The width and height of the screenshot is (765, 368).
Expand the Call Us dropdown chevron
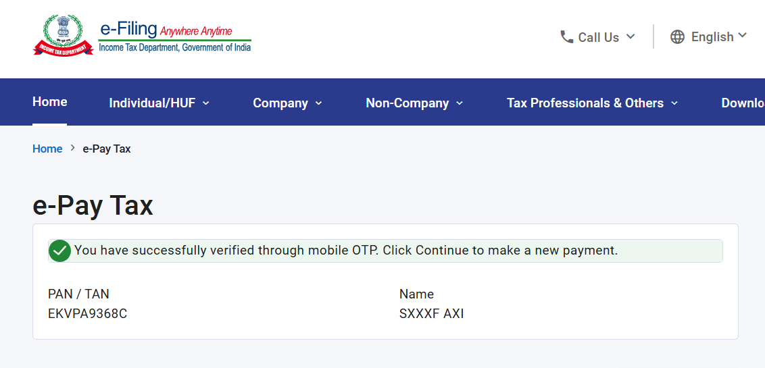click(x=631, y=36)
